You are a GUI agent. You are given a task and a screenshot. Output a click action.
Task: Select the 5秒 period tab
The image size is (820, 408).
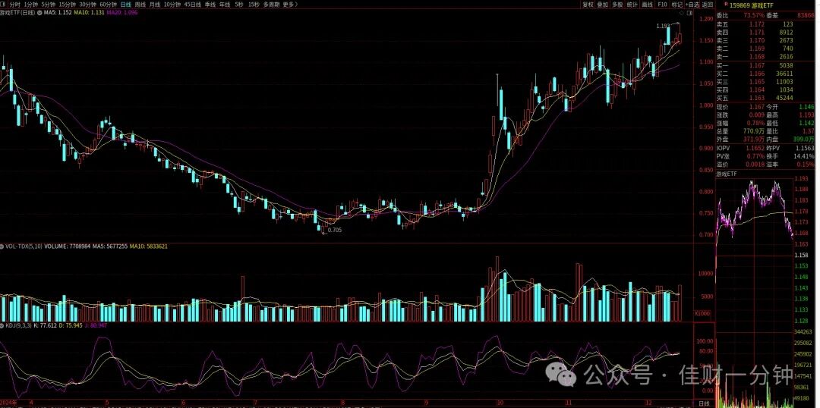point(239,5)
